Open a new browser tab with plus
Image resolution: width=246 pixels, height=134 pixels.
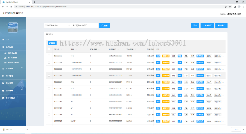[x=34, y=2]
